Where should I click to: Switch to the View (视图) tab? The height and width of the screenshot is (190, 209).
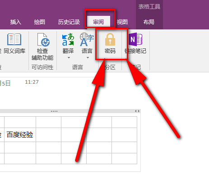pyautogui.click(x=122, y=22)
